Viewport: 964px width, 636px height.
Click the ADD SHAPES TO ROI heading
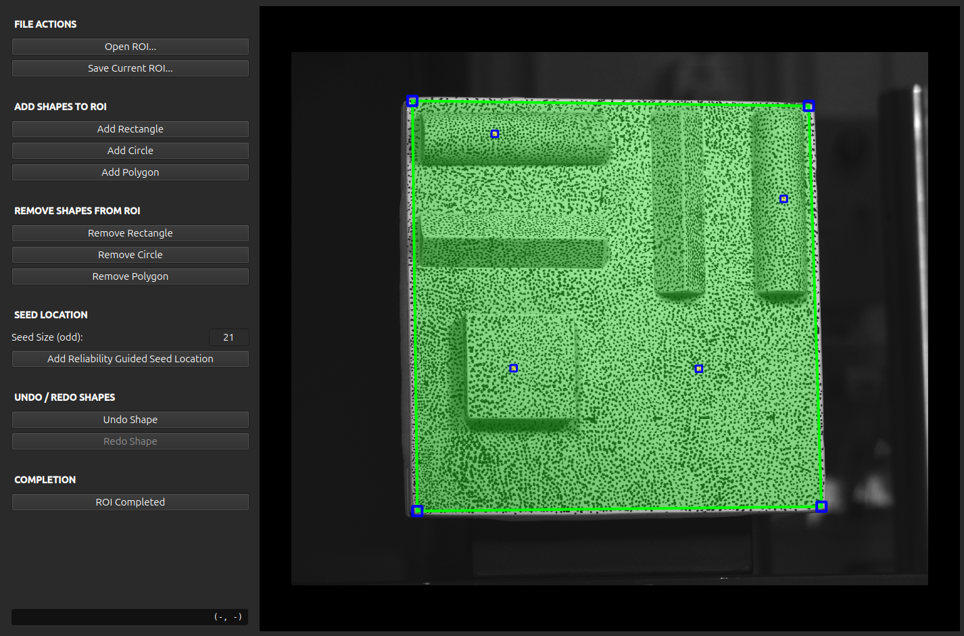pyautogui.click(x=60, y=107)
